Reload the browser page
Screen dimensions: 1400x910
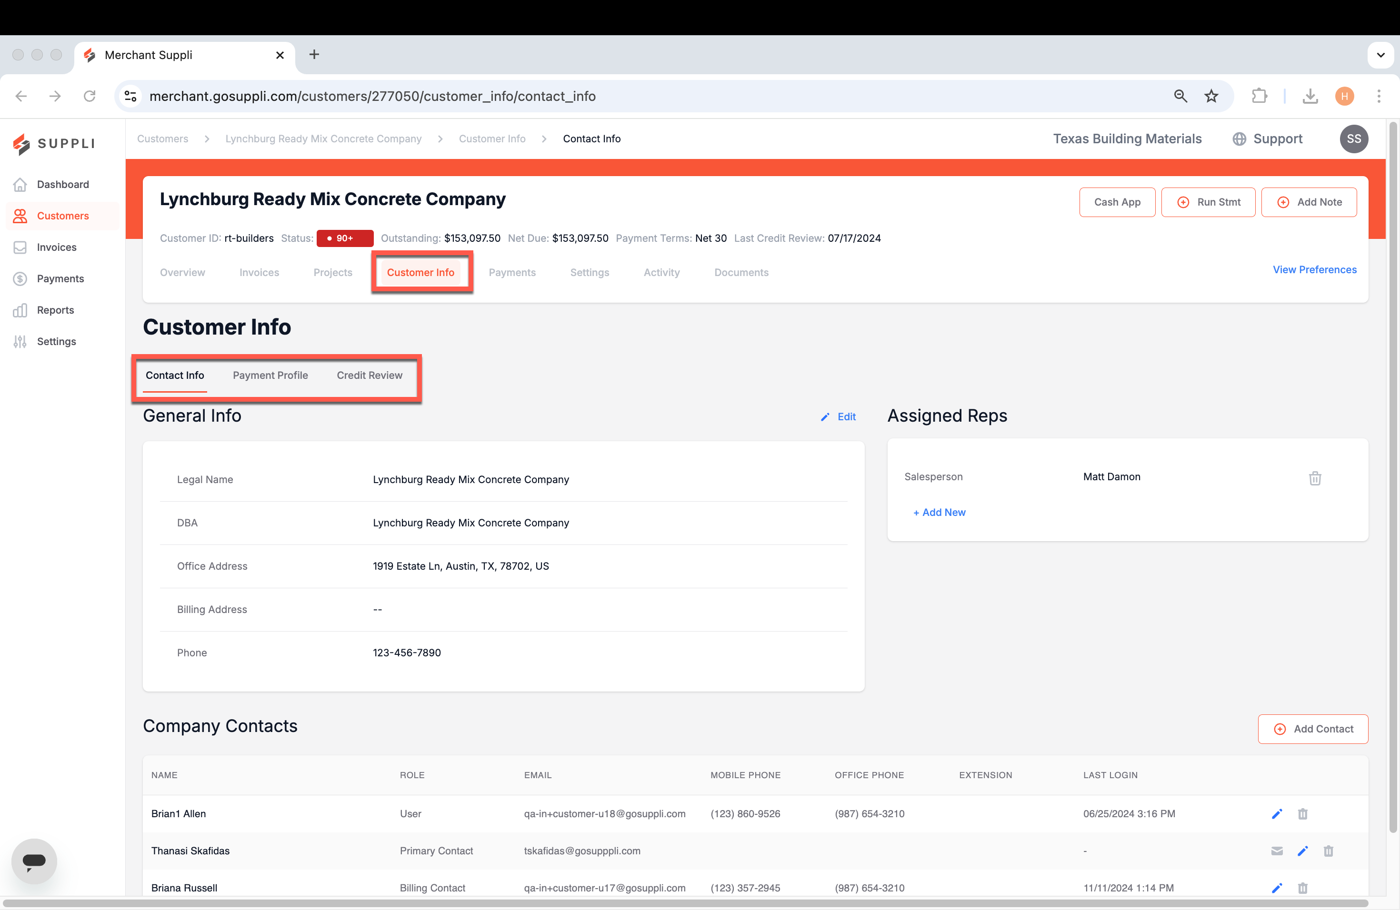(90, 96)
